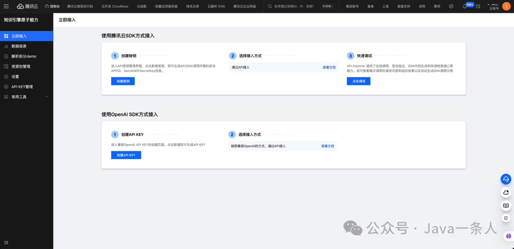514x249 pixels.
Task: Open 云函数 in top nav
Action: coord(142,6)
